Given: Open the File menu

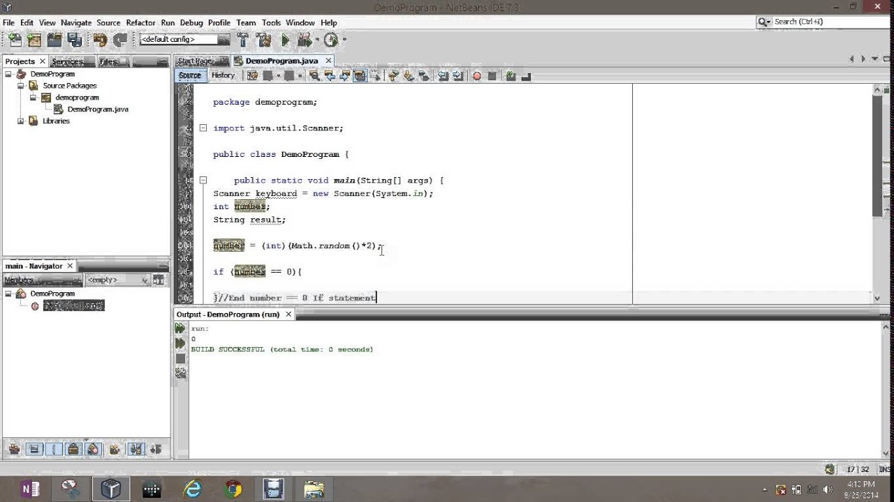Looking at the screenshot, I should coord(8,22).
